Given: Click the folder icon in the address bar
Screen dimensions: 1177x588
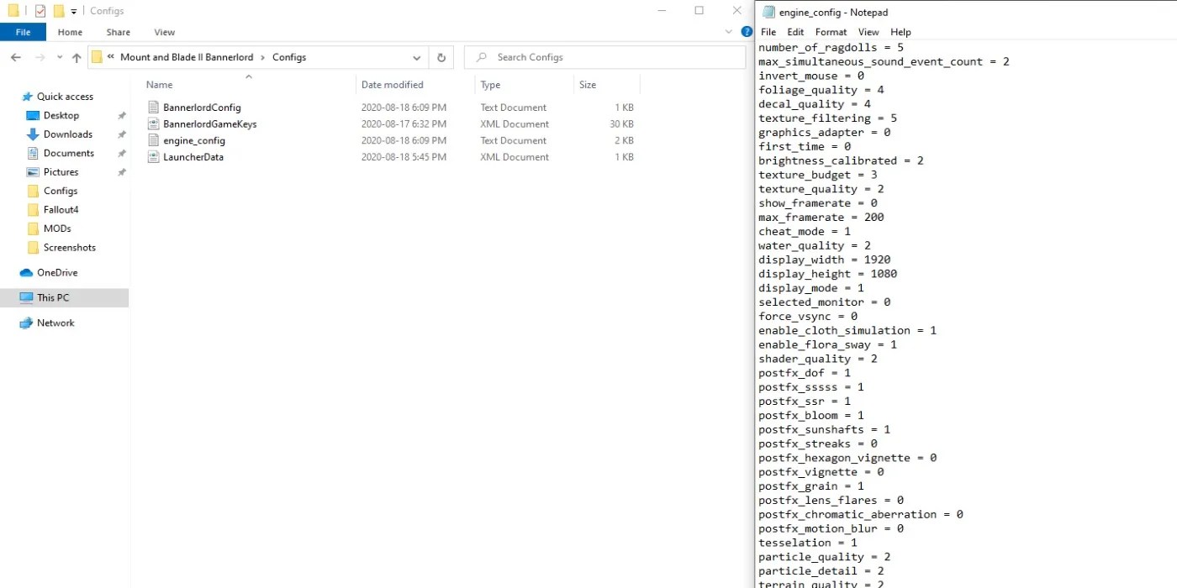Looking at the screenshot, I should 98,56.
